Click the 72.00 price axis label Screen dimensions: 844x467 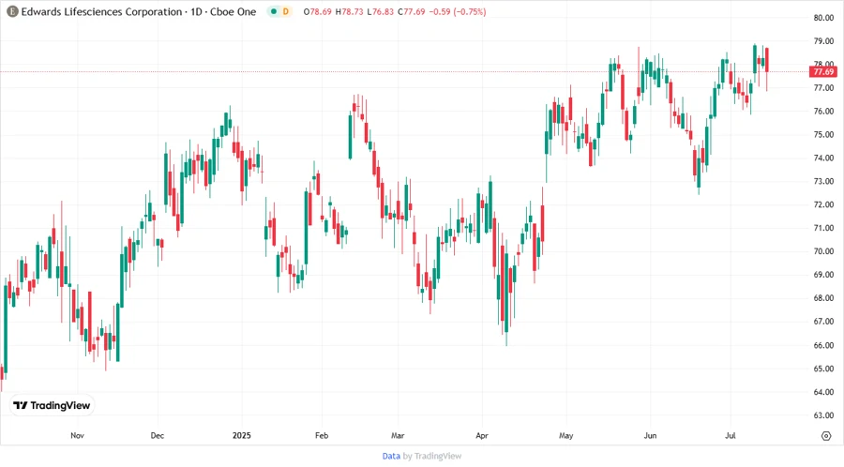[823, 205]
